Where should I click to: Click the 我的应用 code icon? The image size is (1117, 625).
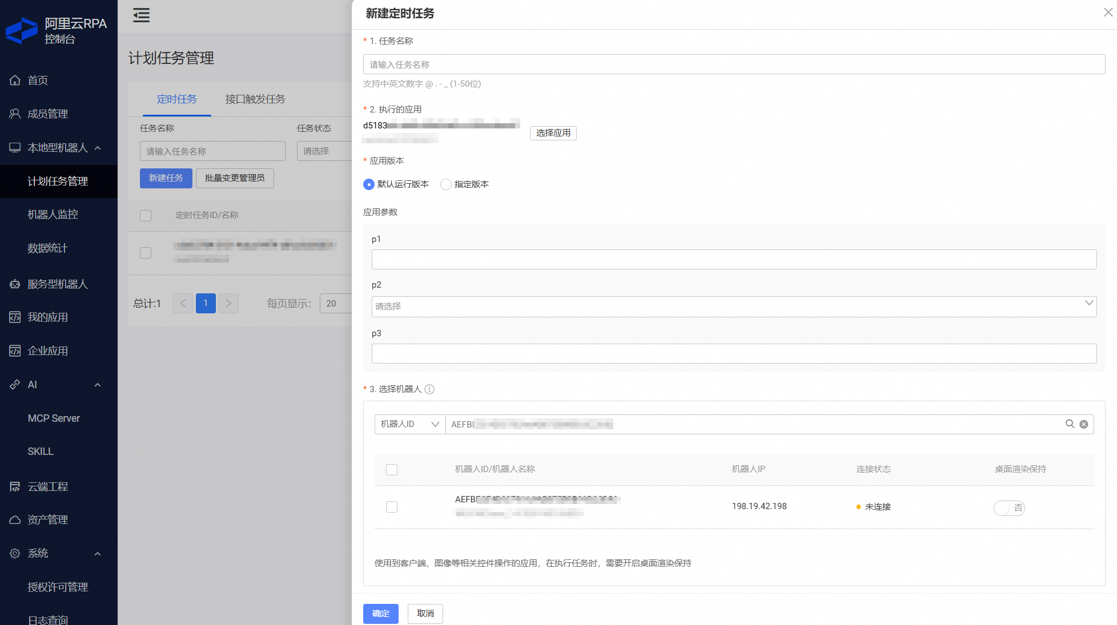tap(15, 317)
